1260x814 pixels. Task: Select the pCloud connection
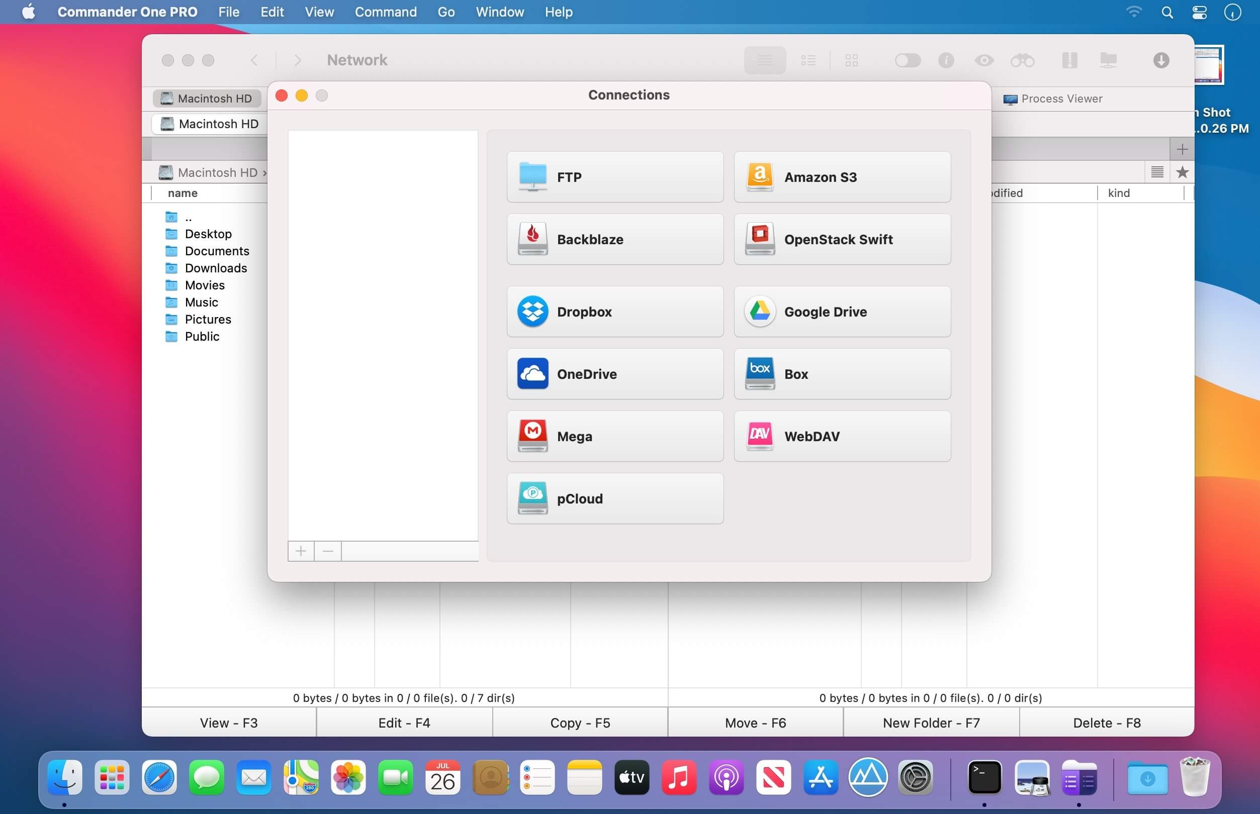(x=615, y=498)
